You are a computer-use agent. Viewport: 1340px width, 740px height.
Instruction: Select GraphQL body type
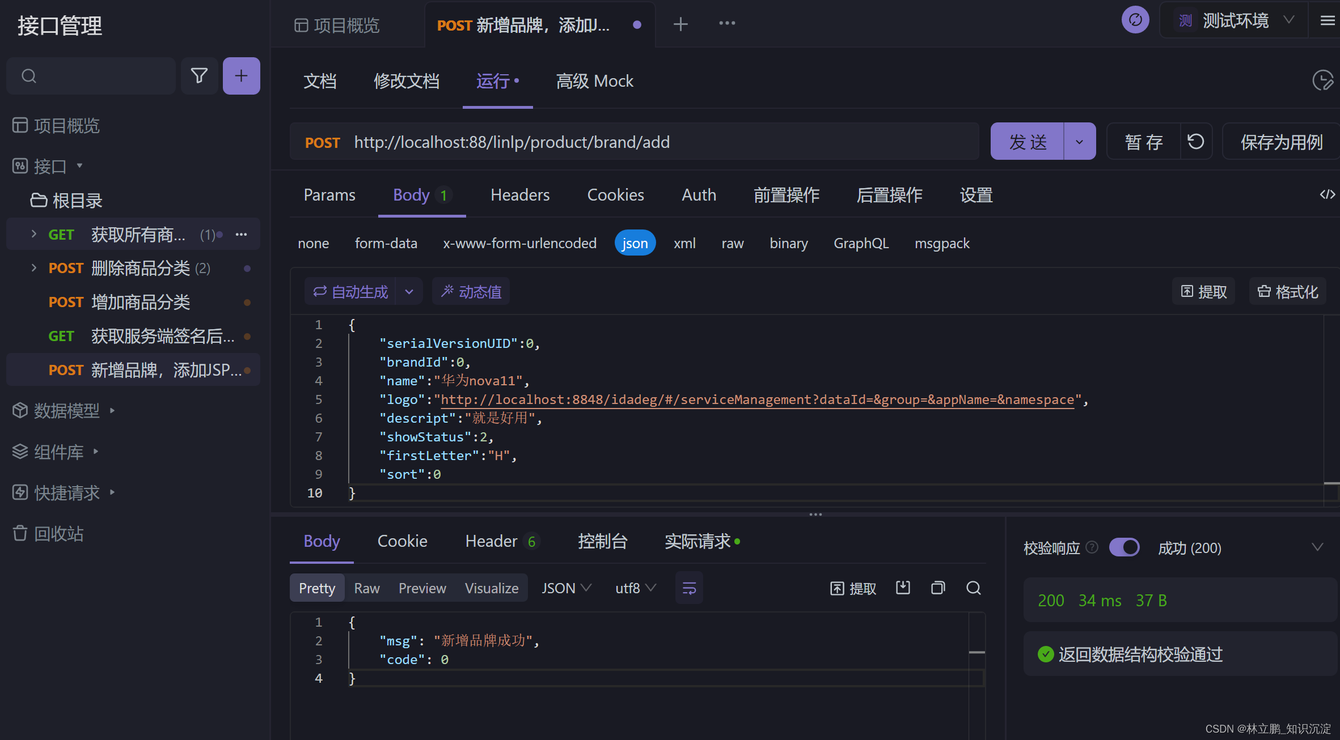[x=861, y=243]
